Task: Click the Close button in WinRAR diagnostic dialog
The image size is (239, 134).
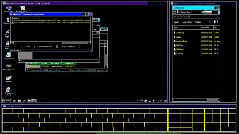Action: [x=28, y=47]
